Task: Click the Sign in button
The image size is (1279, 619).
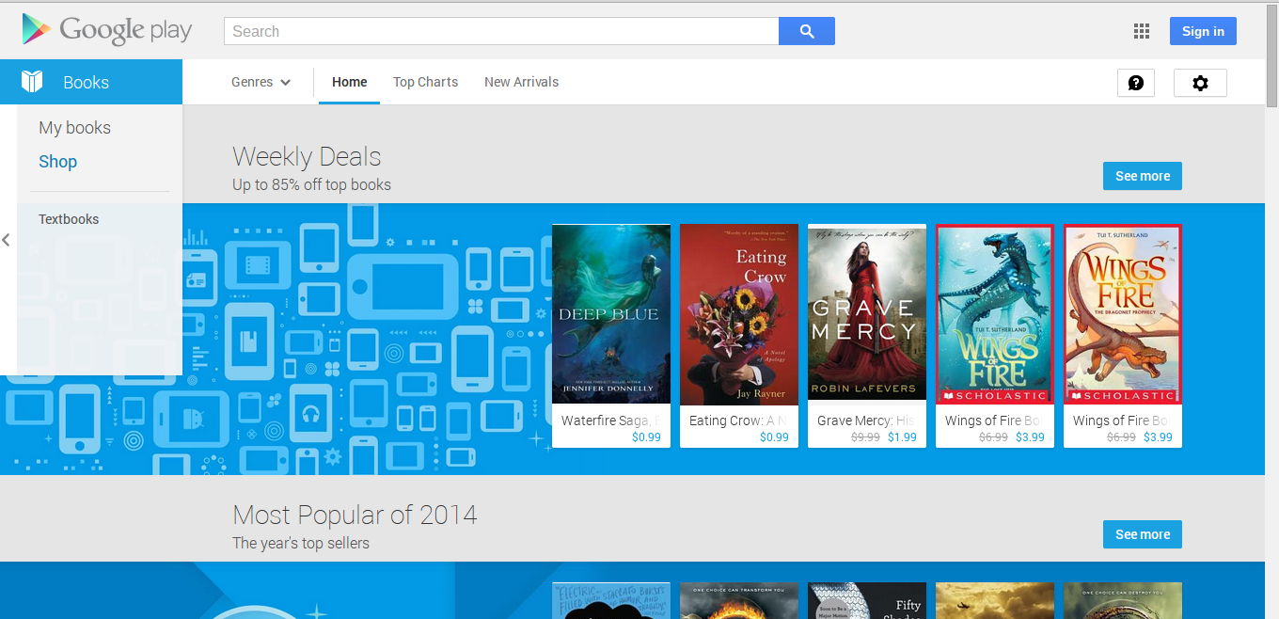Action: pyautogui.click(x=1203, y=31)
